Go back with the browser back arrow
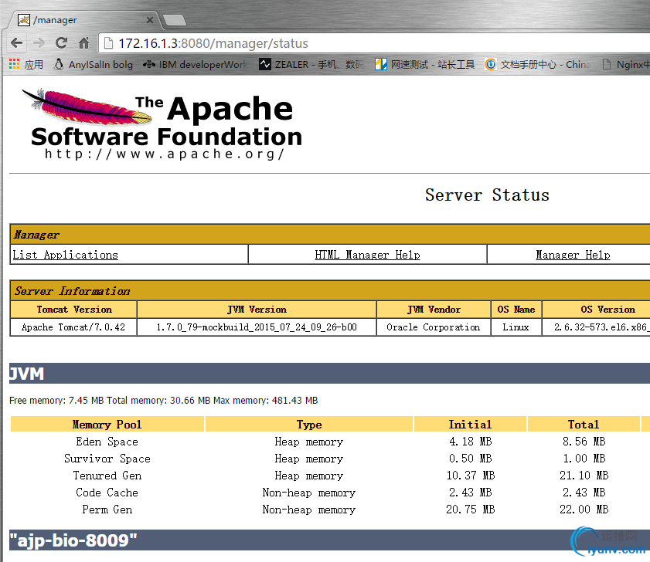This screenshot has height=562, width=650. pyautogui.click(x=16, y=42)
